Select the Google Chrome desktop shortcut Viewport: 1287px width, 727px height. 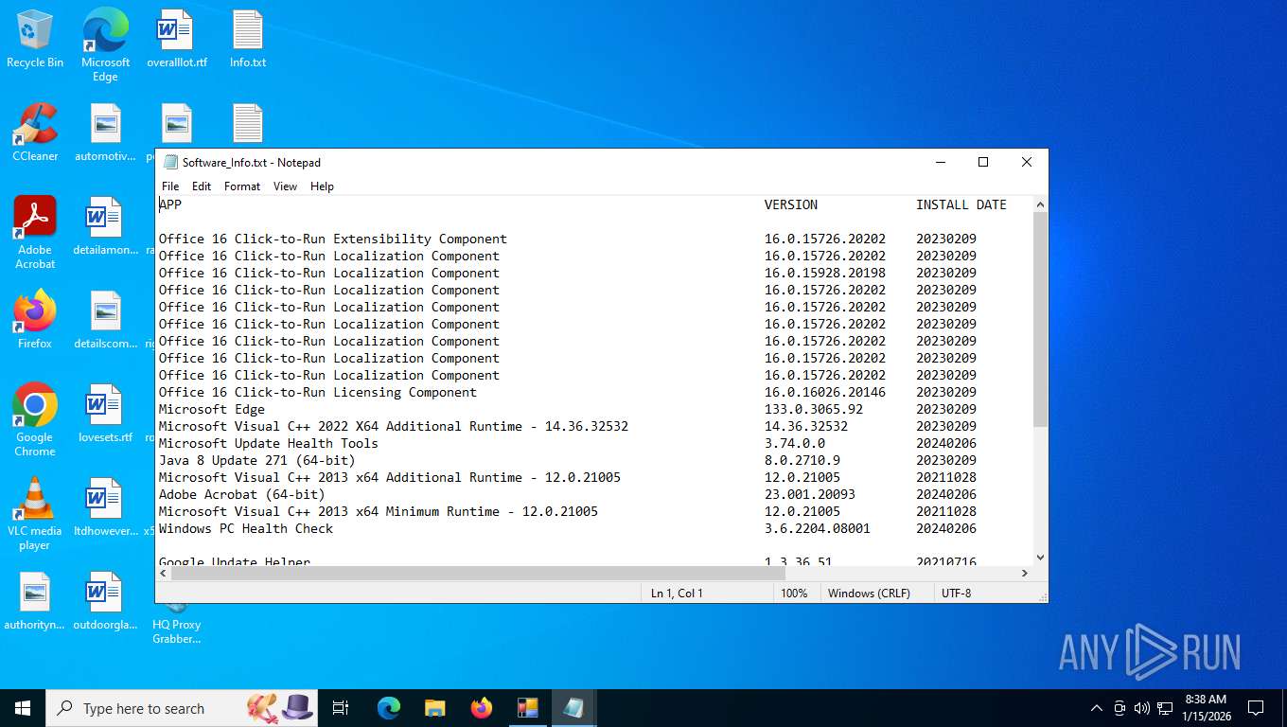coord(35,420)
